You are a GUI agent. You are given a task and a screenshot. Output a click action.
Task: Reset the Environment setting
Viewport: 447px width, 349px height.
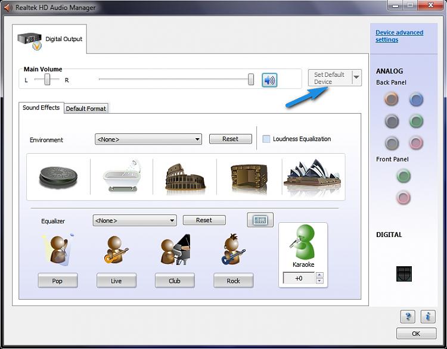pos(230,139)
